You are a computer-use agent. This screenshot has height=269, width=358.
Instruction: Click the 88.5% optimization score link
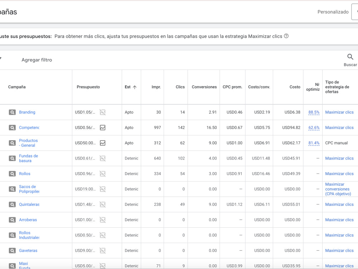[x=314, y=112]
